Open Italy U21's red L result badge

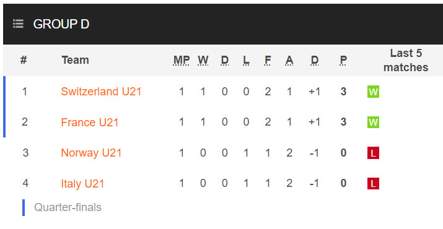pyautogui.click(x=373, y=184)
